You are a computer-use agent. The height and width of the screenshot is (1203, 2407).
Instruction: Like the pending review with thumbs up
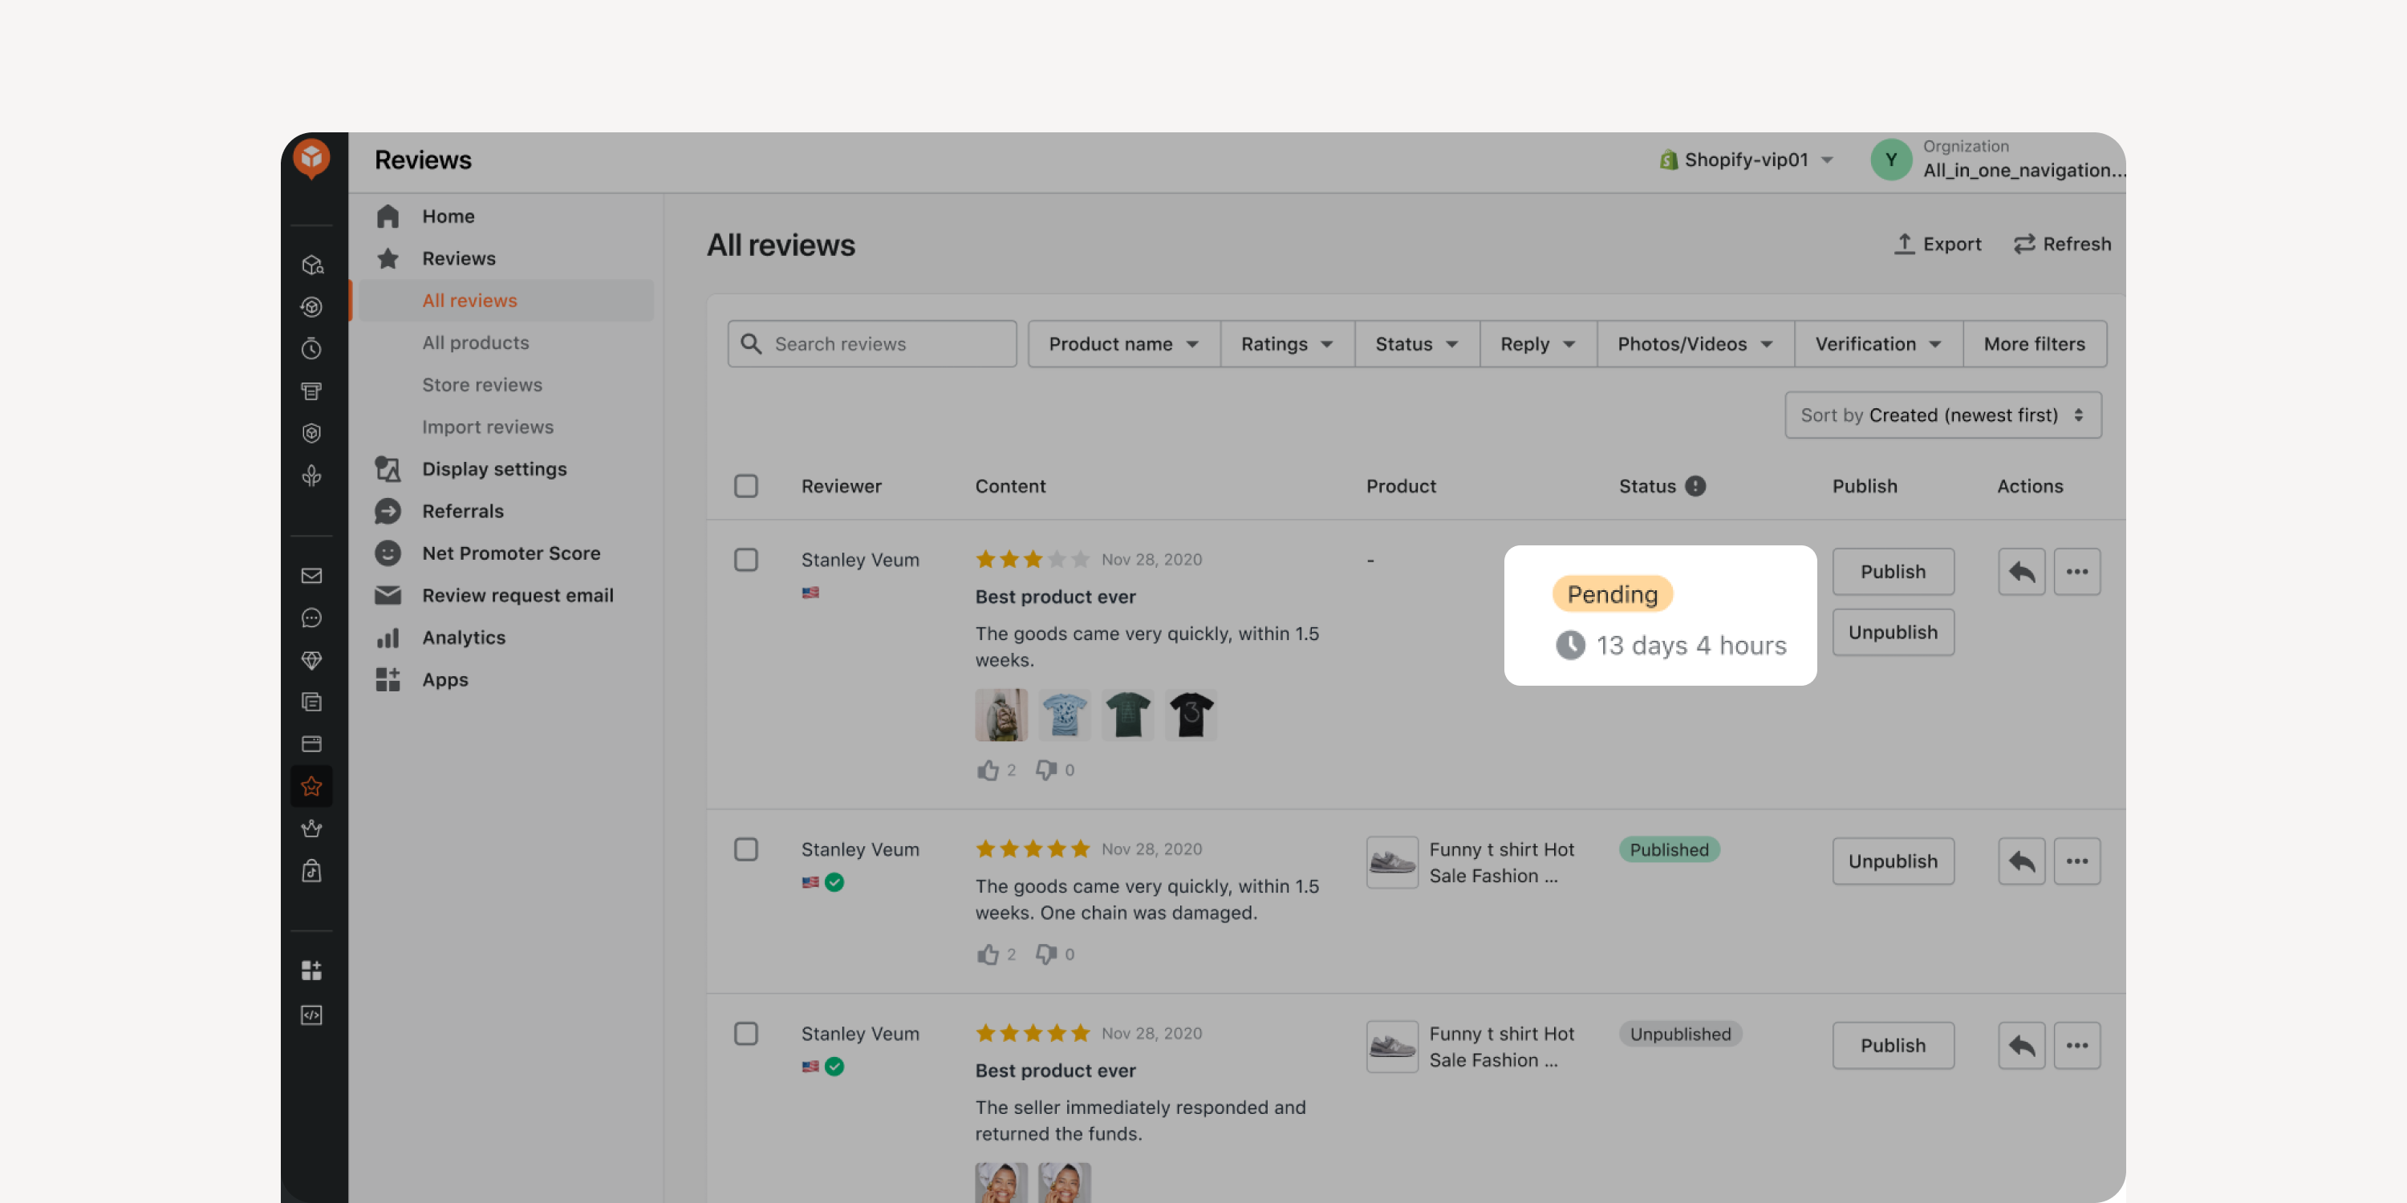[x=988, y=770]
